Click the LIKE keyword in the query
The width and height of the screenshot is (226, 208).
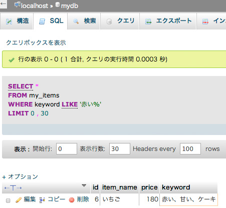(x=70, y=104)
